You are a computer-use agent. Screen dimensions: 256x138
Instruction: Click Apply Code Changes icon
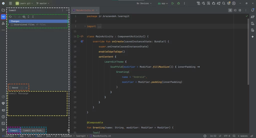point(208,3)
